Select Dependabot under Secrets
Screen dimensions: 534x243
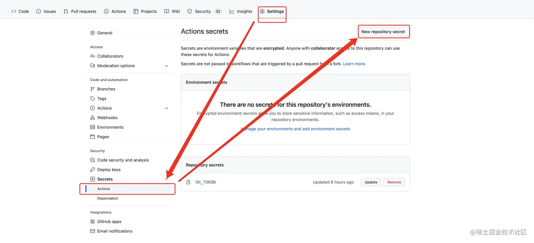pyautogui.click(x=108, y=198)
